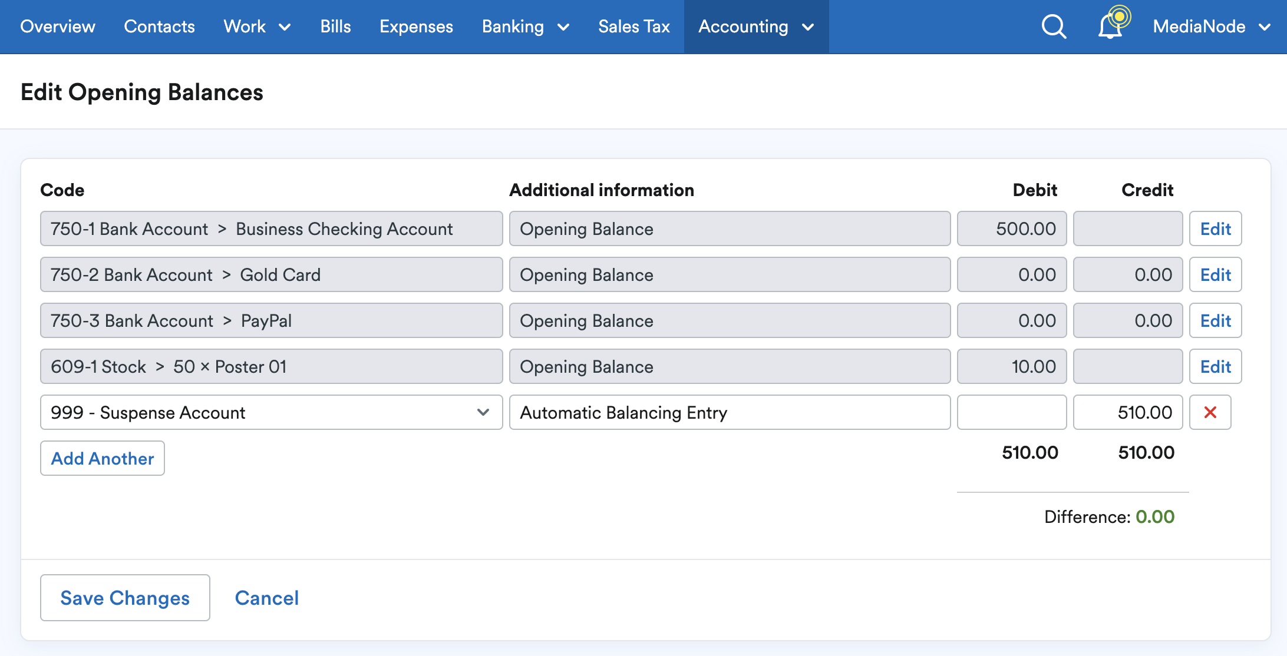Focus the Automatic Balancing Entry information field
Screen dimensions: 1287x656
(x=730, y=412)
